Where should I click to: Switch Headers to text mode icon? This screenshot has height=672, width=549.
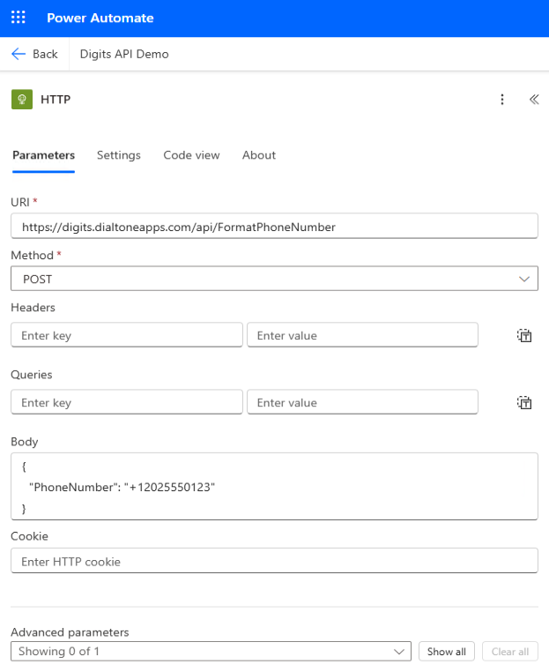click(x=524, y=335)
